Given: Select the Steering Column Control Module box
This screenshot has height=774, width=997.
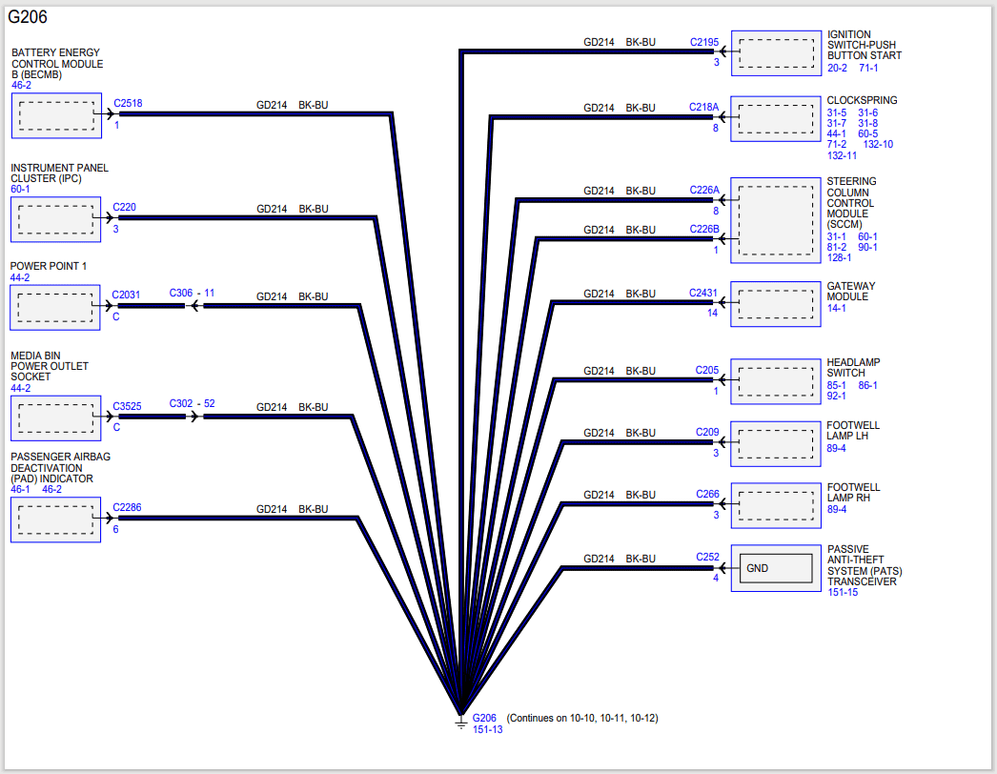Looking at the screenshot, I should coord(775,218).
